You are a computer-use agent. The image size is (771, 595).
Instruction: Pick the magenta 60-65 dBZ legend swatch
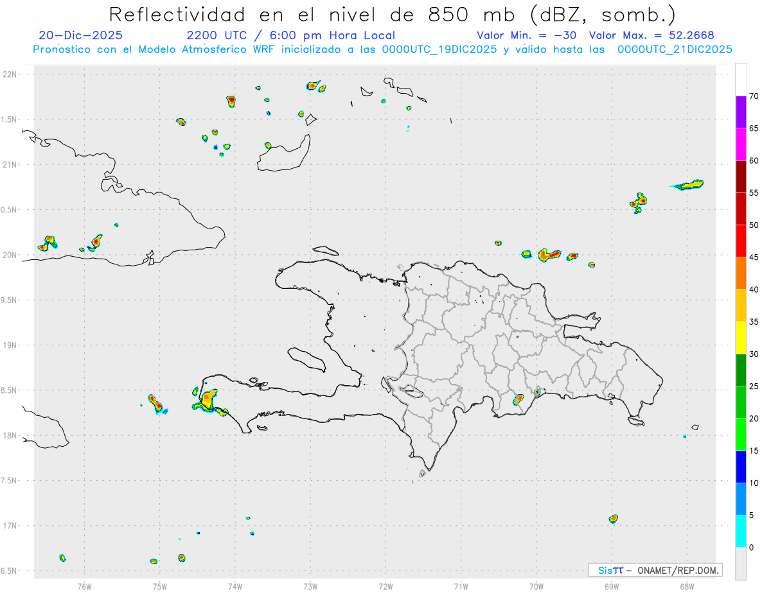pyautogui.click(x=741, y=144)
